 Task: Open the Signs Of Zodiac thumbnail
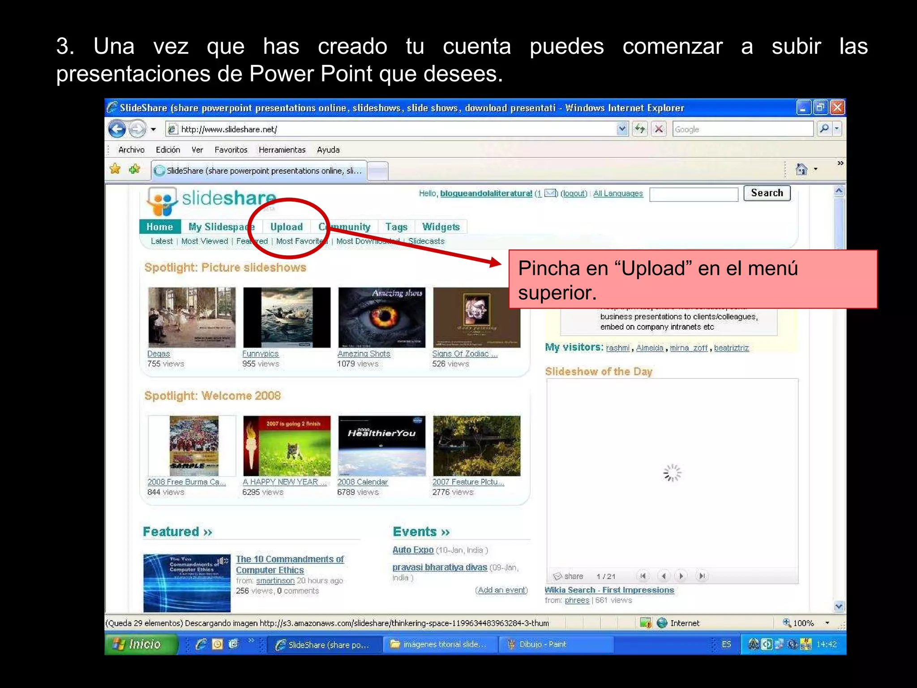click(477, 318)
